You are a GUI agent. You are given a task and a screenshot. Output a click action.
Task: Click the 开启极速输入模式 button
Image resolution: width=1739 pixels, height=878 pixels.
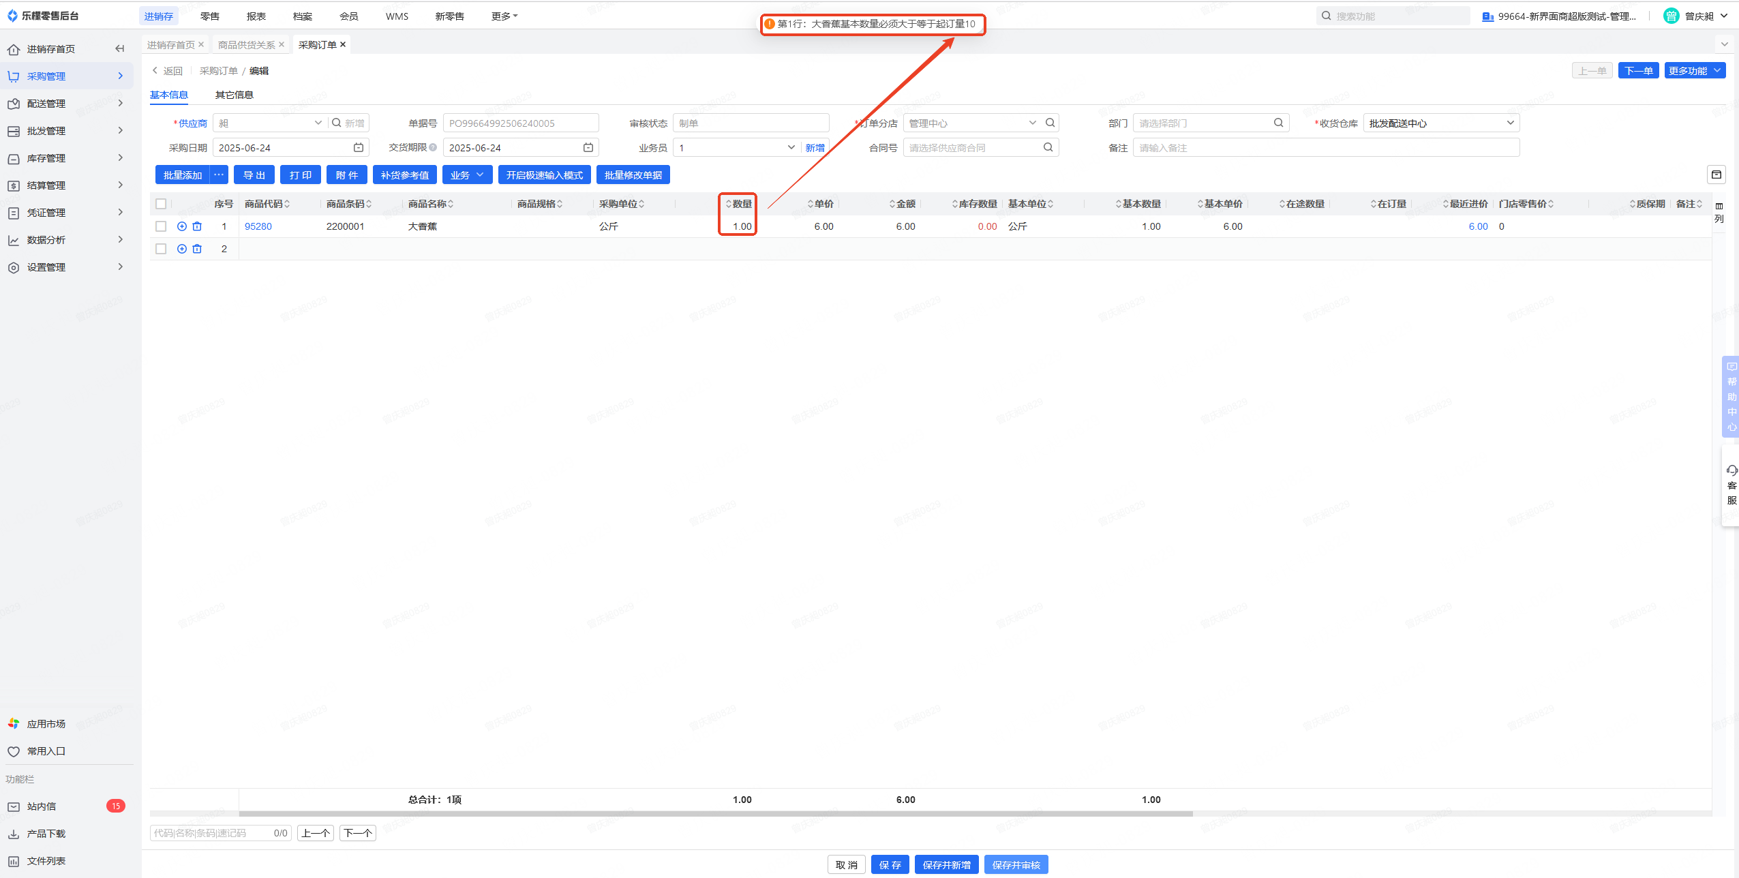[x=544, y=175]
